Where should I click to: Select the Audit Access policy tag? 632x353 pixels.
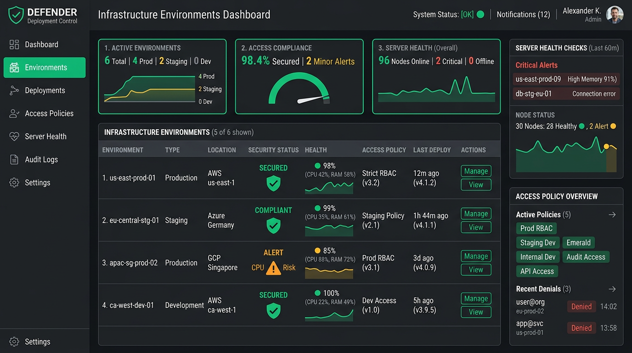point(586,257)
